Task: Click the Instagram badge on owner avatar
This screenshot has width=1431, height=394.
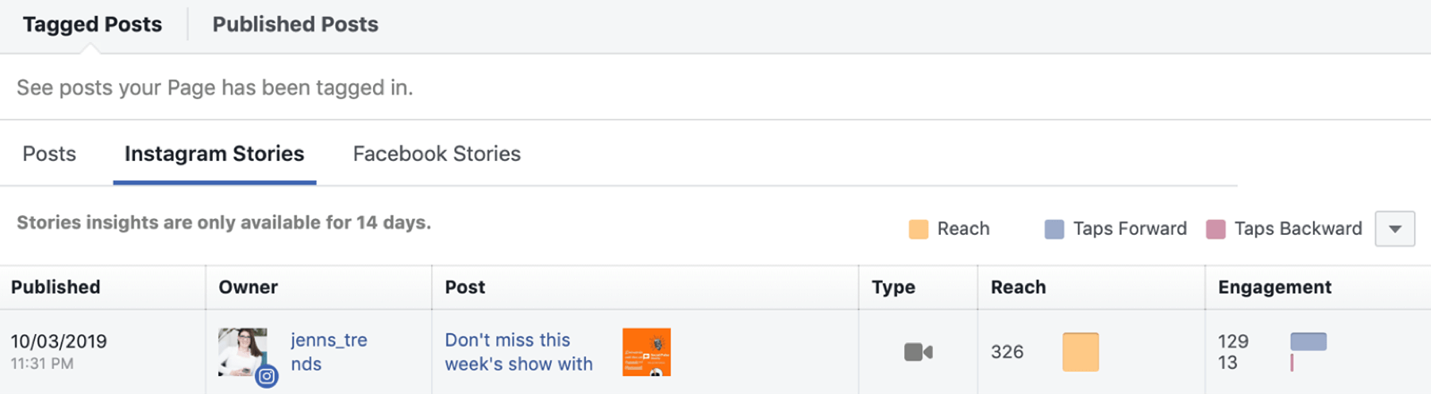Action: [x=267, y=376]
